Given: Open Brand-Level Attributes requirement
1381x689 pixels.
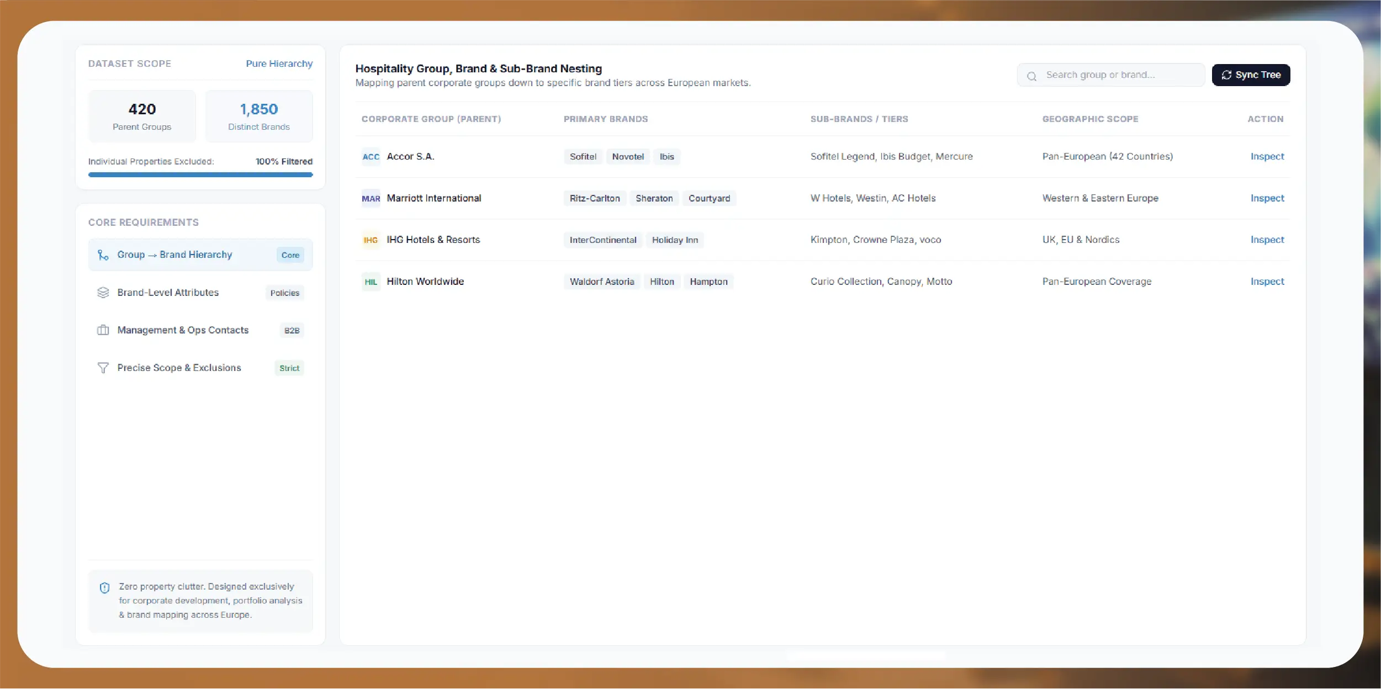Looking at the screenshot, I should [200, 293].
